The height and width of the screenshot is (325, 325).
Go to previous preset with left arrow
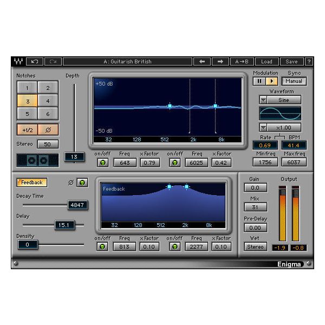(x=201, y=62)
